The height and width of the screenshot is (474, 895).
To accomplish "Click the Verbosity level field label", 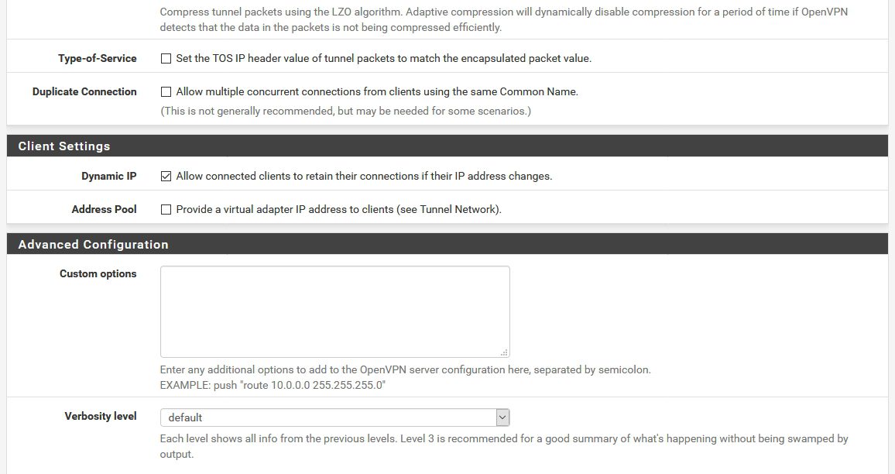I will pyautogui.click(x=101, y=416).
